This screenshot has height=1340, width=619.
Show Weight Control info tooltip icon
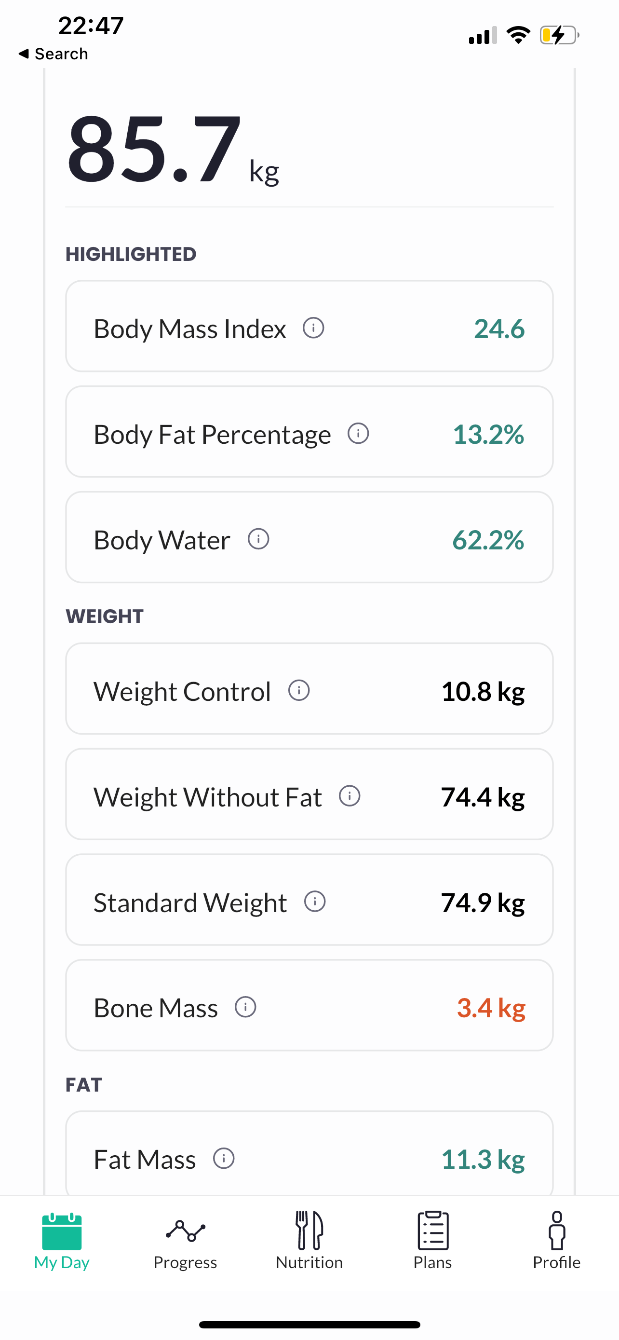[299, 690]
